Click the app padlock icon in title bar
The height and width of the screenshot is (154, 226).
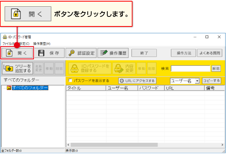click(5, 37)
